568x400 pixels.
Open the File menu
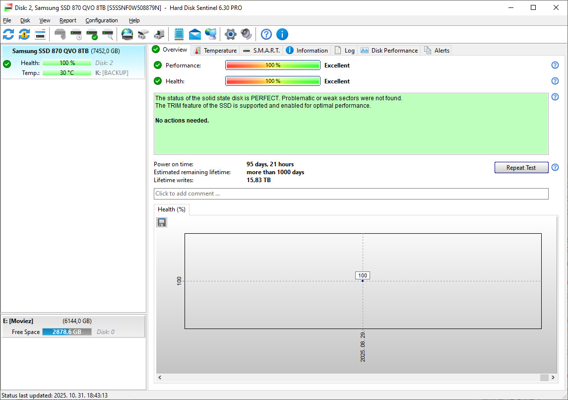click(x=7, y=20)
